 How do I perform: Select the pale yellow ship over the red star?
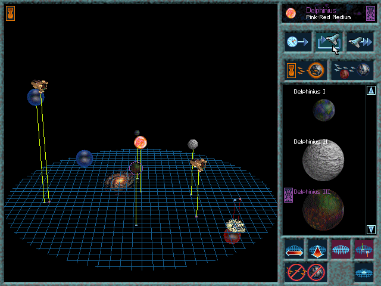click(235, 226)
